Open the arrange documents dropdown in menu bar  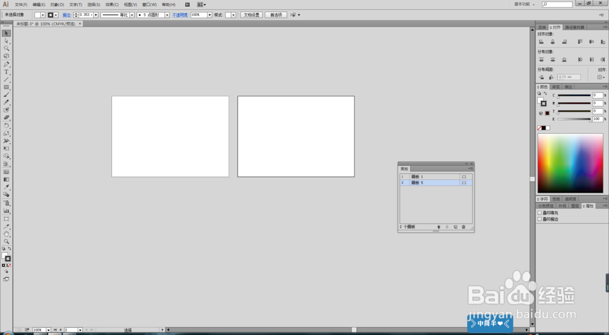point(202,5)
